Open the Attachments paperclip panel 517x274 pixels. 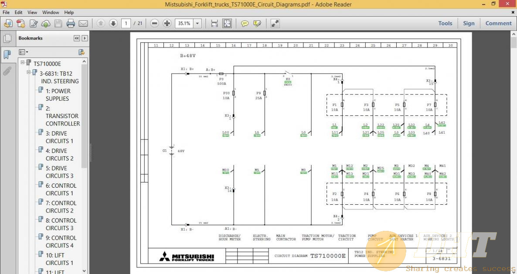pos(7,71)
